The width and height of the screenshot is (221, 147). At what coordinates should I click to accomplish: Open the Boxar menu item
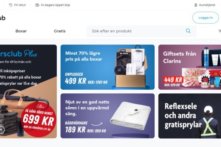tap(21, 31)
